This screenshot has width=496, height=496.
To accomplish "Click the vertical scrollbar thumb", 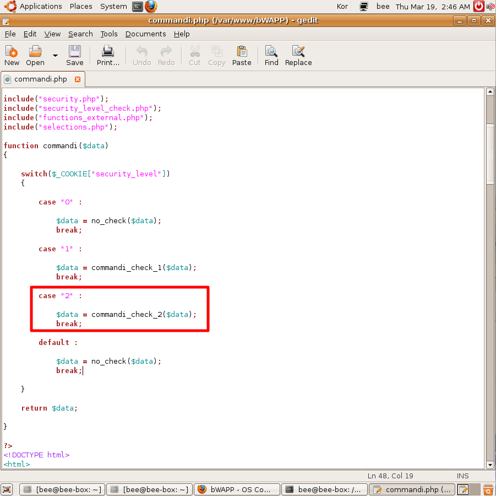I will [490, 154].
